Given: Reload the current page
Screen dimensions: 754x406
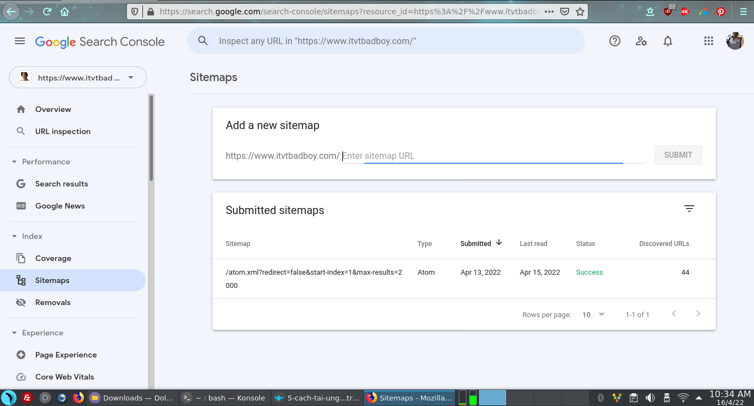Looking at the screenshot, I should click(47, 11).
